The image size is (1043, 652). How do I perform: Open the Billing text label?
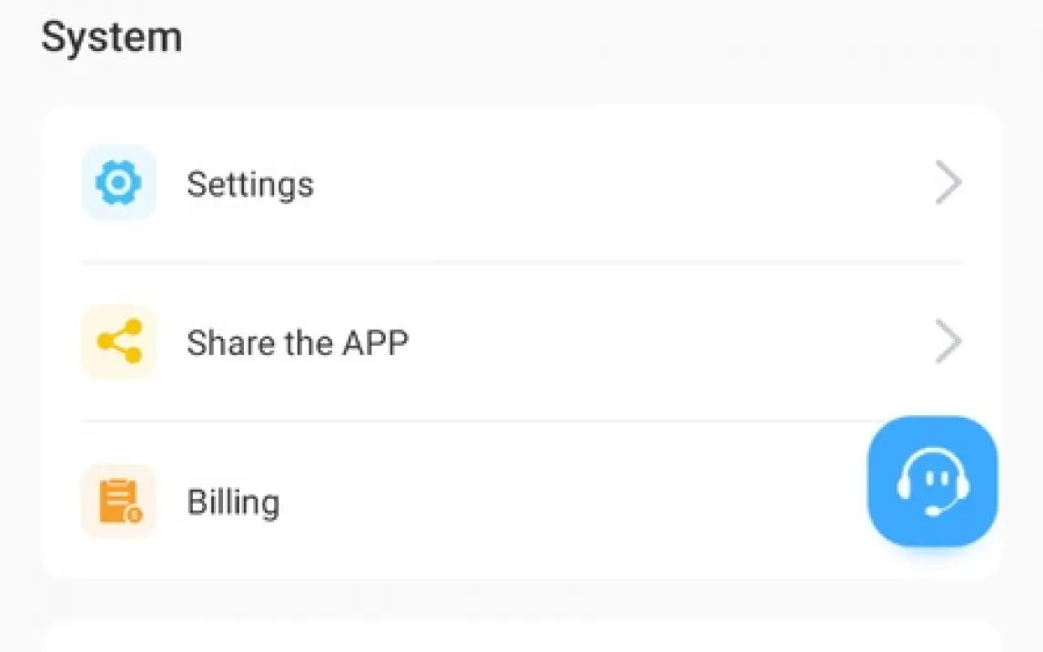(x=233, y=502)
